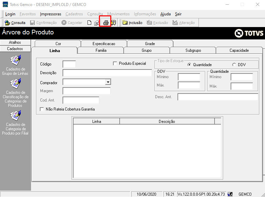Click the printer icon in the toolbar

(x=106, y=23)
